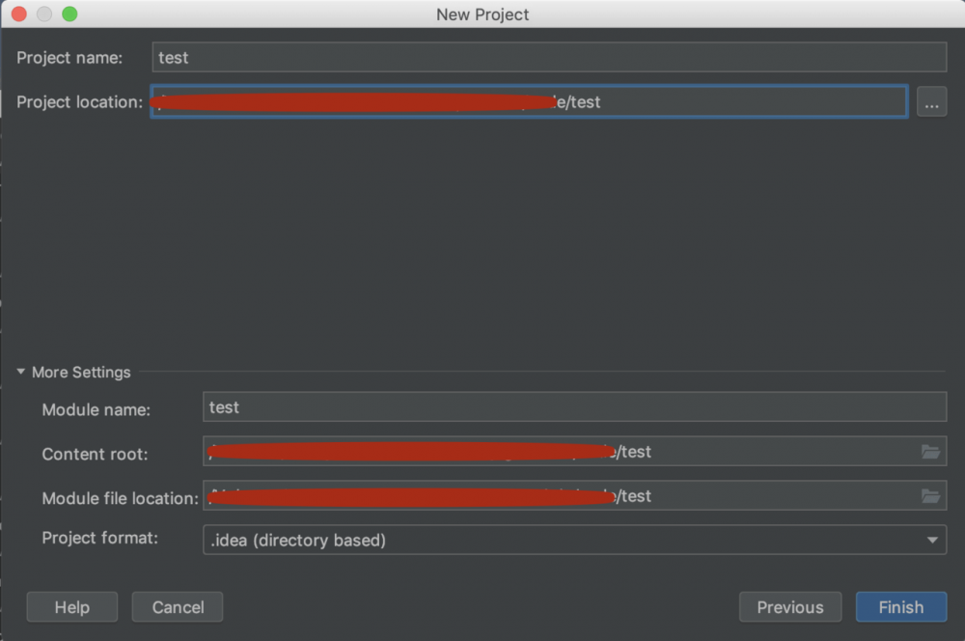Go back with the Previous button

pos(789,607)
